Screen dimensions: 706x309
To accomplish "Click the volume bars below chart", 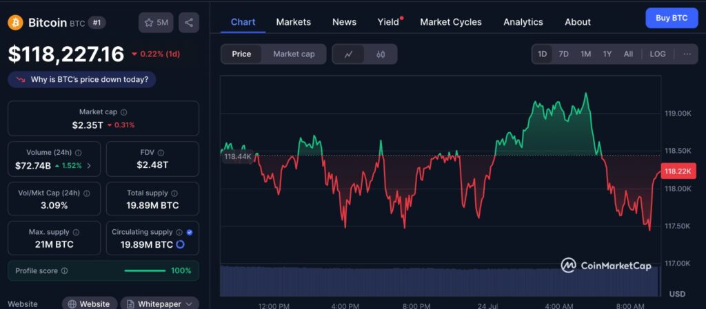I will tap(441, 281).
